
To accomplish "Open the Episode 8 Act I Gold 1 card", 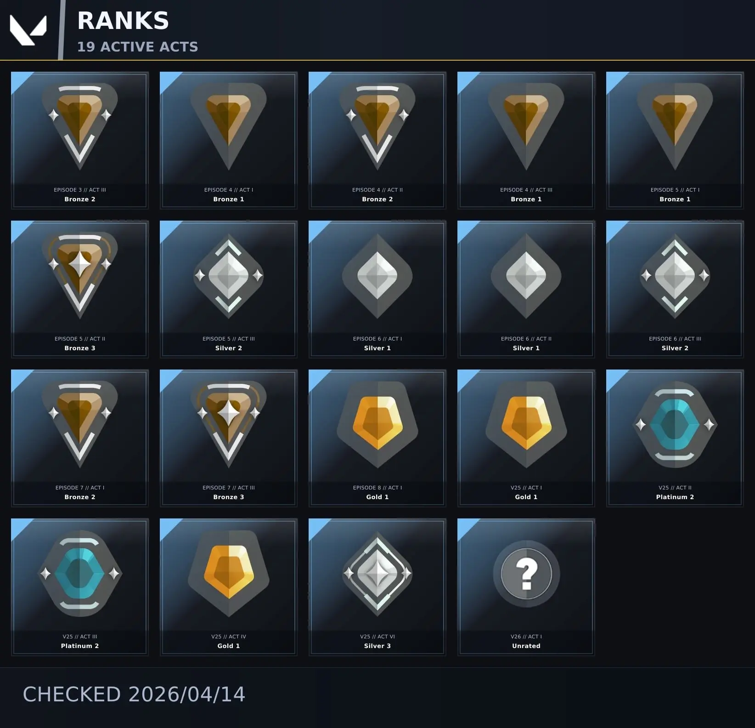I will [377, 438].
